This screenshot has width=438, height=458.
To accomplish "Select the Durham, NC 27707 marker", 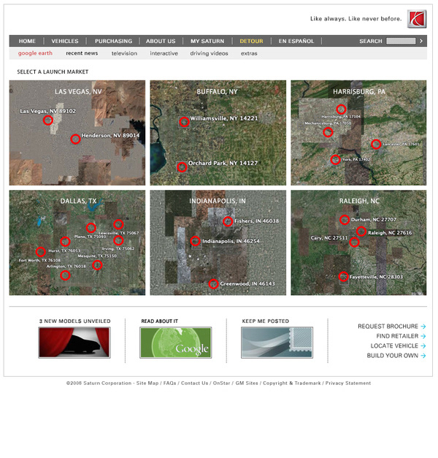I will click(345, 220).
